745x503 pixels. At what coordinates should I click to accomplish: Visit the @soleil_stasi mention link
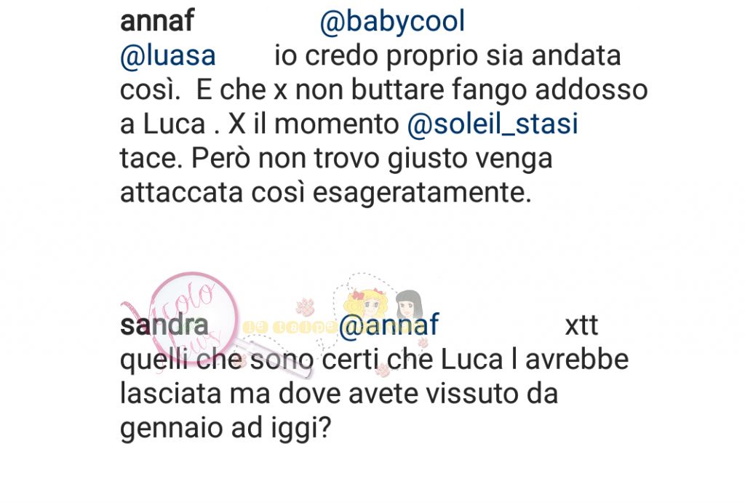click(x=493, y=124)
